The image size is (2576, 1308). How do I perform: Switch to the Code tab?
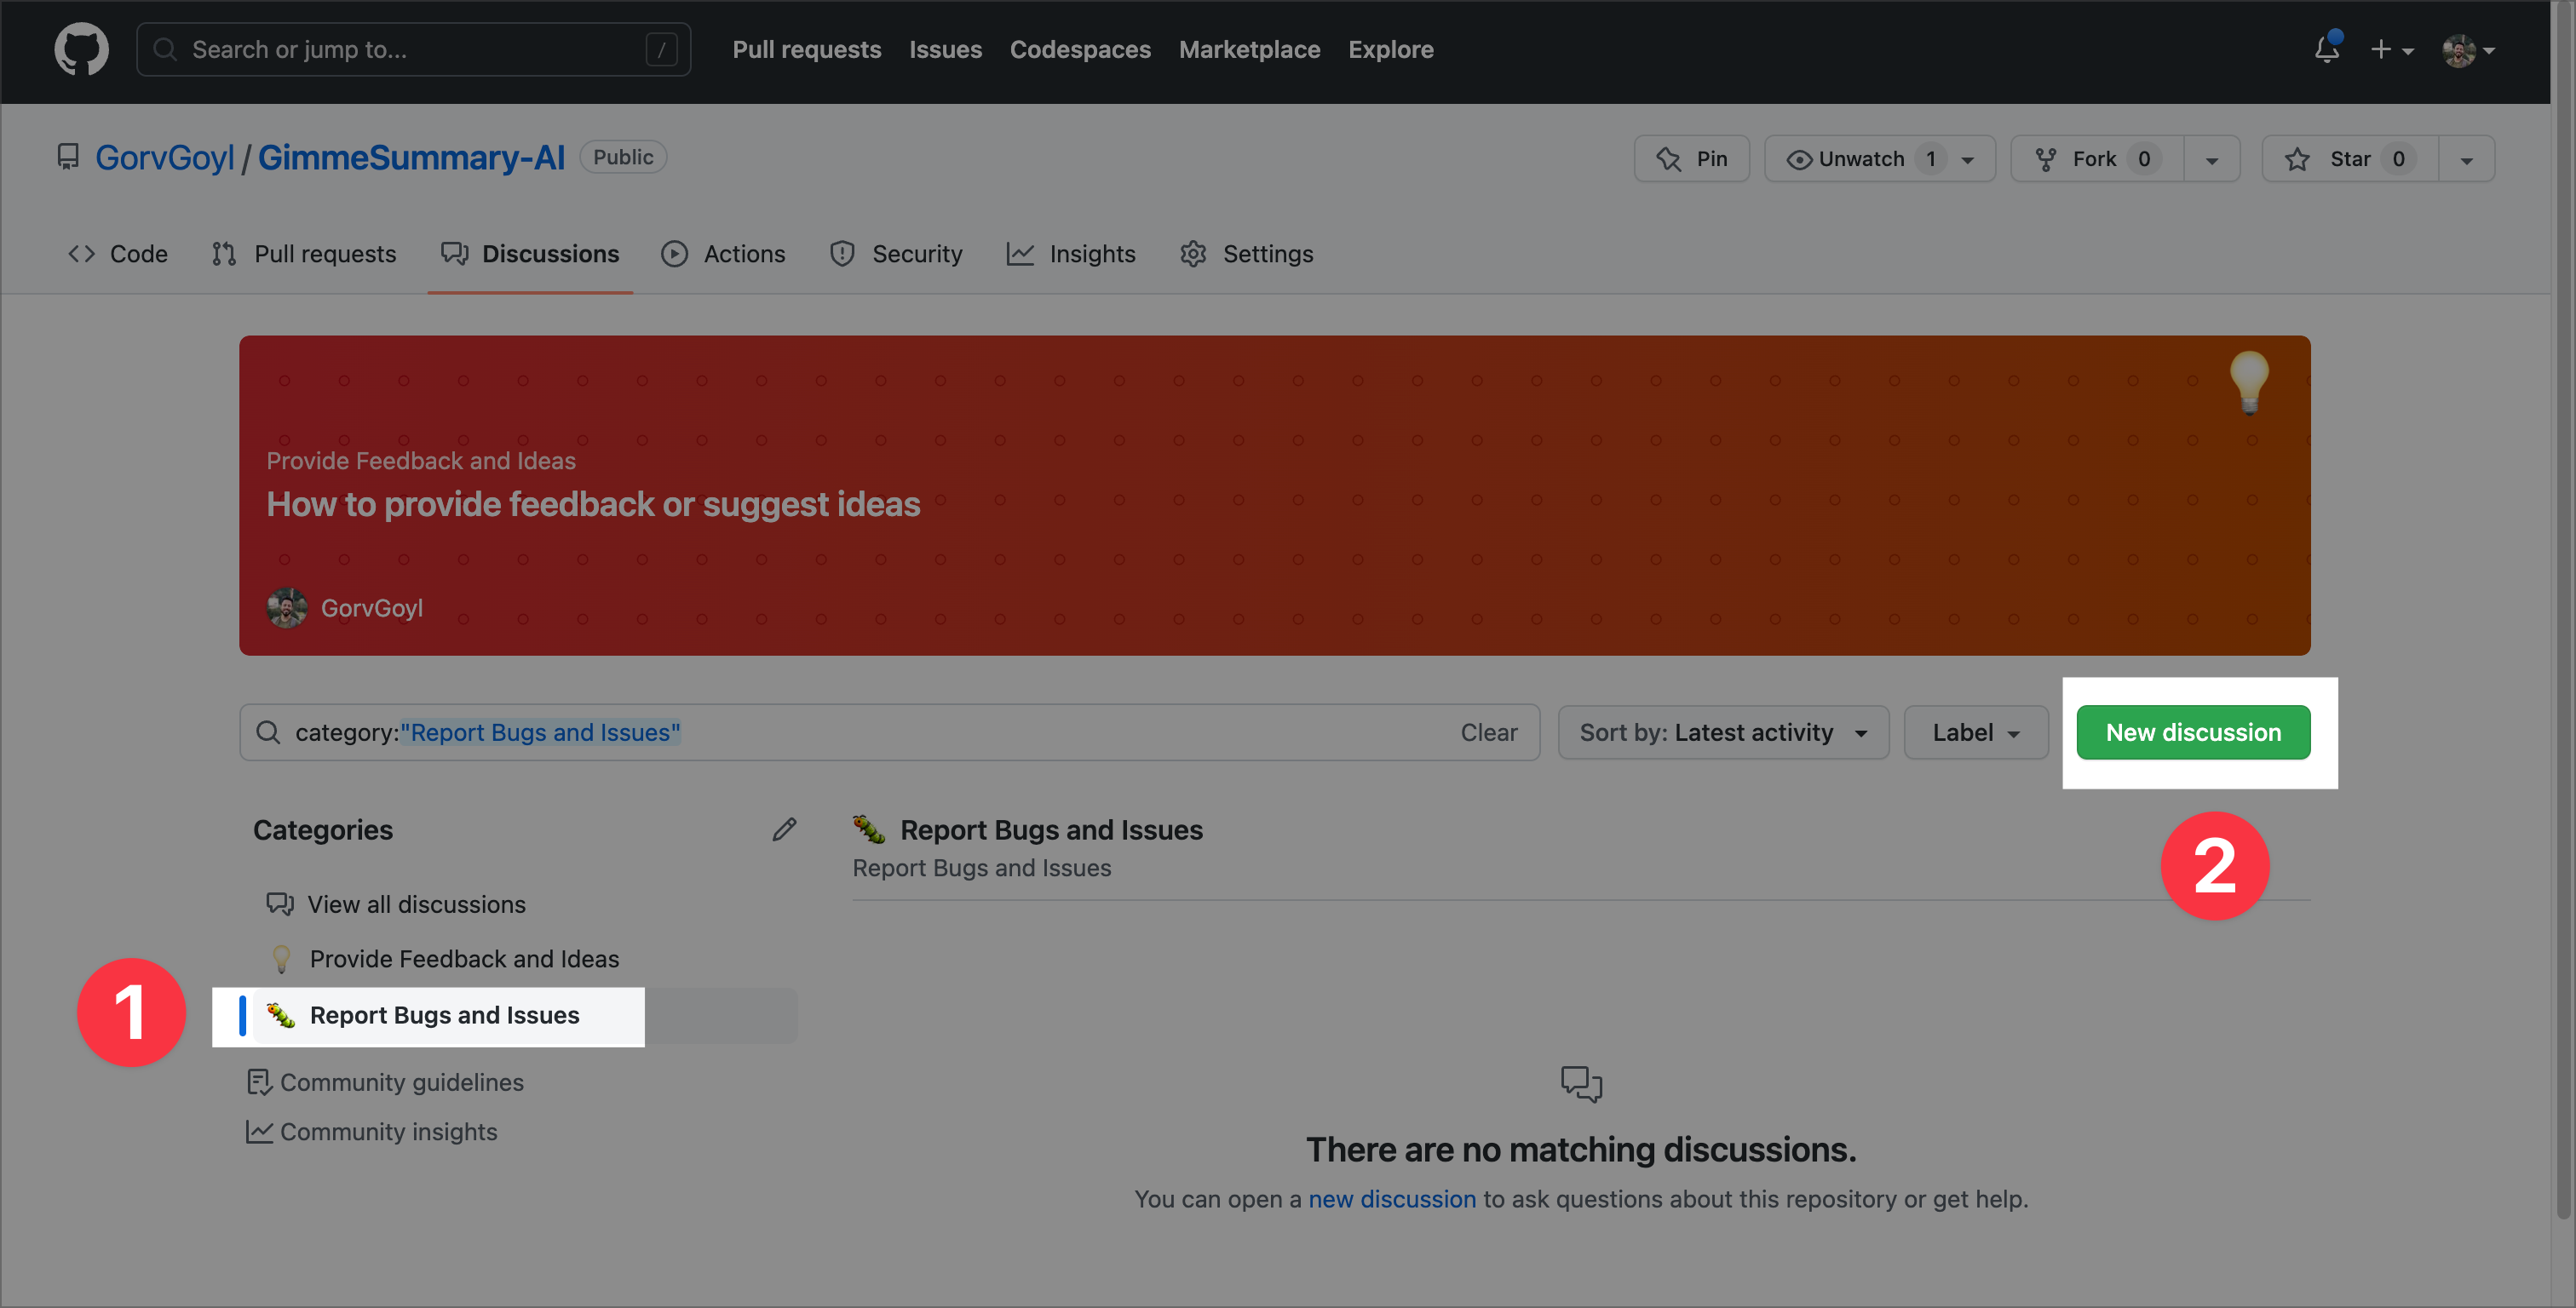118,254
